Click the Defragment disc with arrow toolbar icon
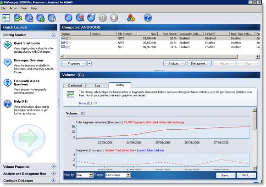Screen dimensions: 266x187 (91, 17)
